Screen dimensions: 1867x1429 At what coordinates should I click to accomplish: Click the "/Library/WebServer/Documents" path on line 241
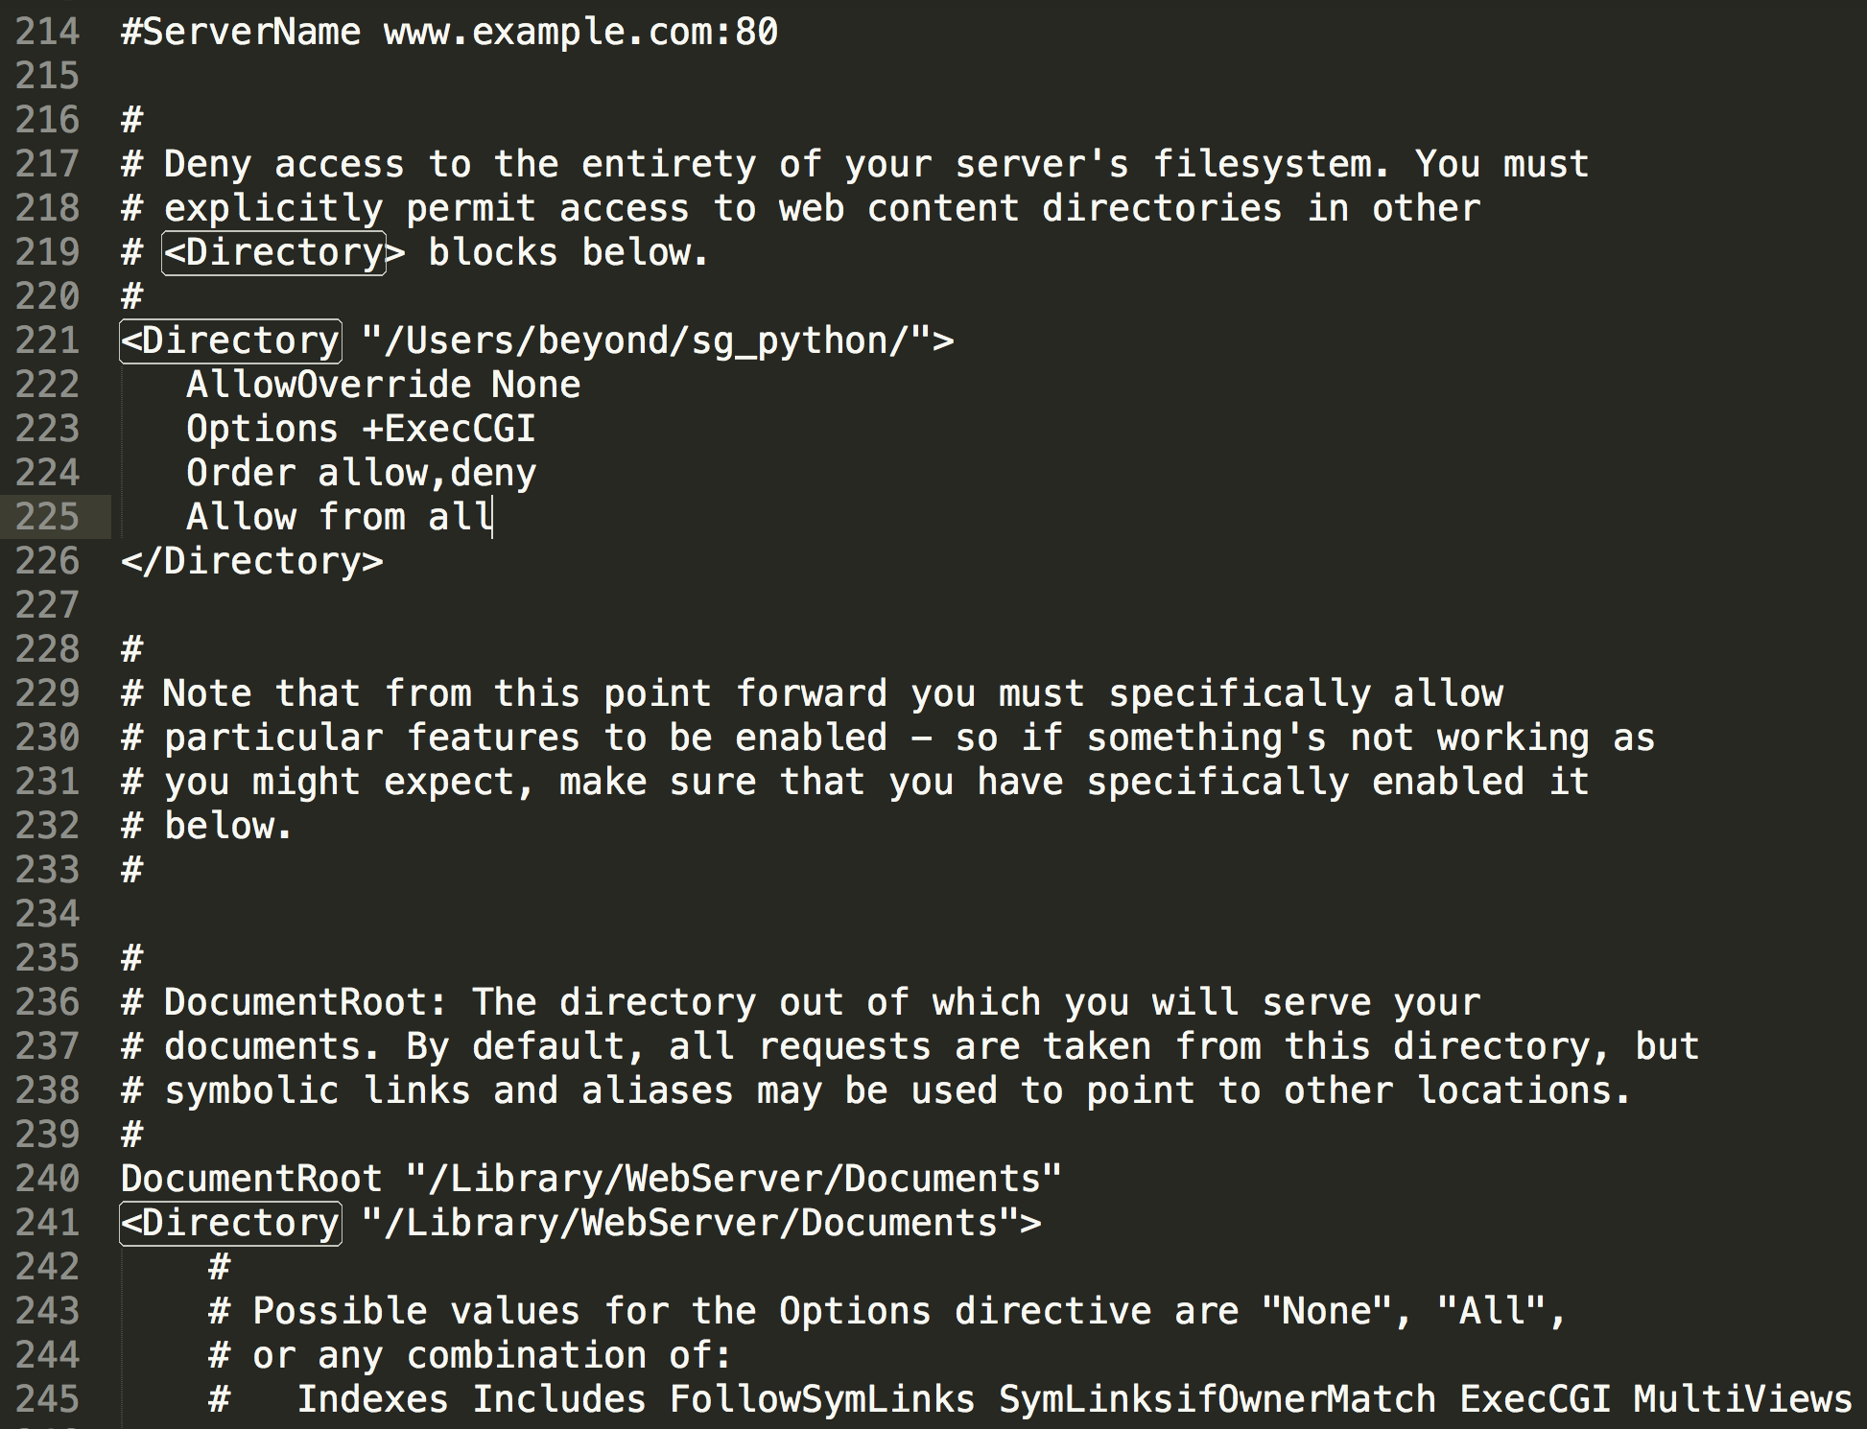click(x=690, y=1223)
